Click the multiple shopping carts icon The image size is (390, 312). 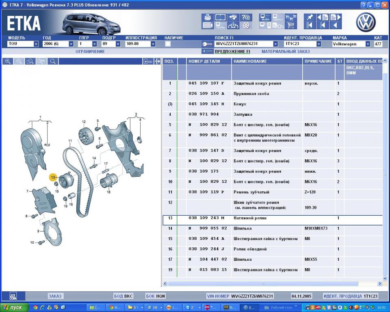click(291, 17)
